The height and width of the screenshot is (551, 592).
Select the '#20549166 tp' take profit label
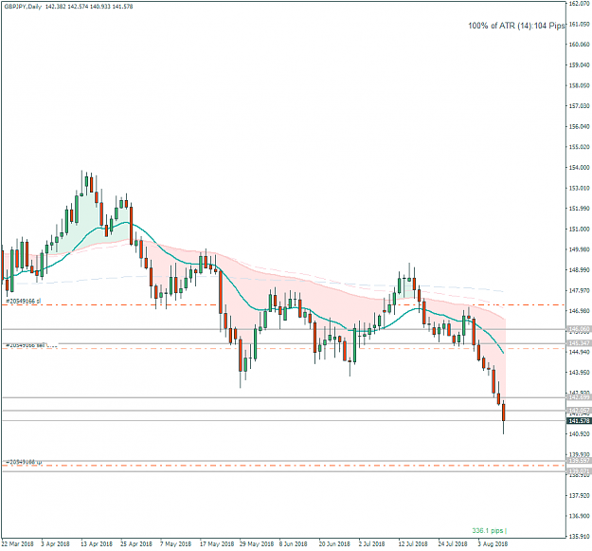[25, 462]
